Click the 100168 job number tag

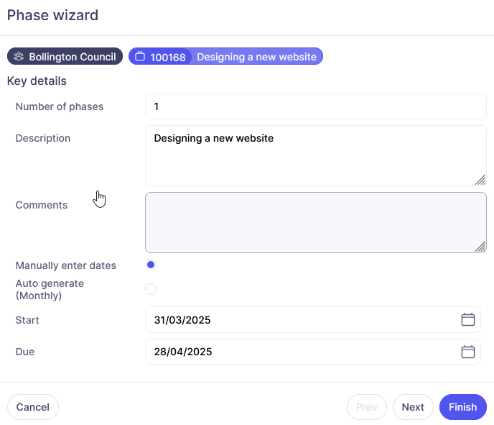click(168, 57)
